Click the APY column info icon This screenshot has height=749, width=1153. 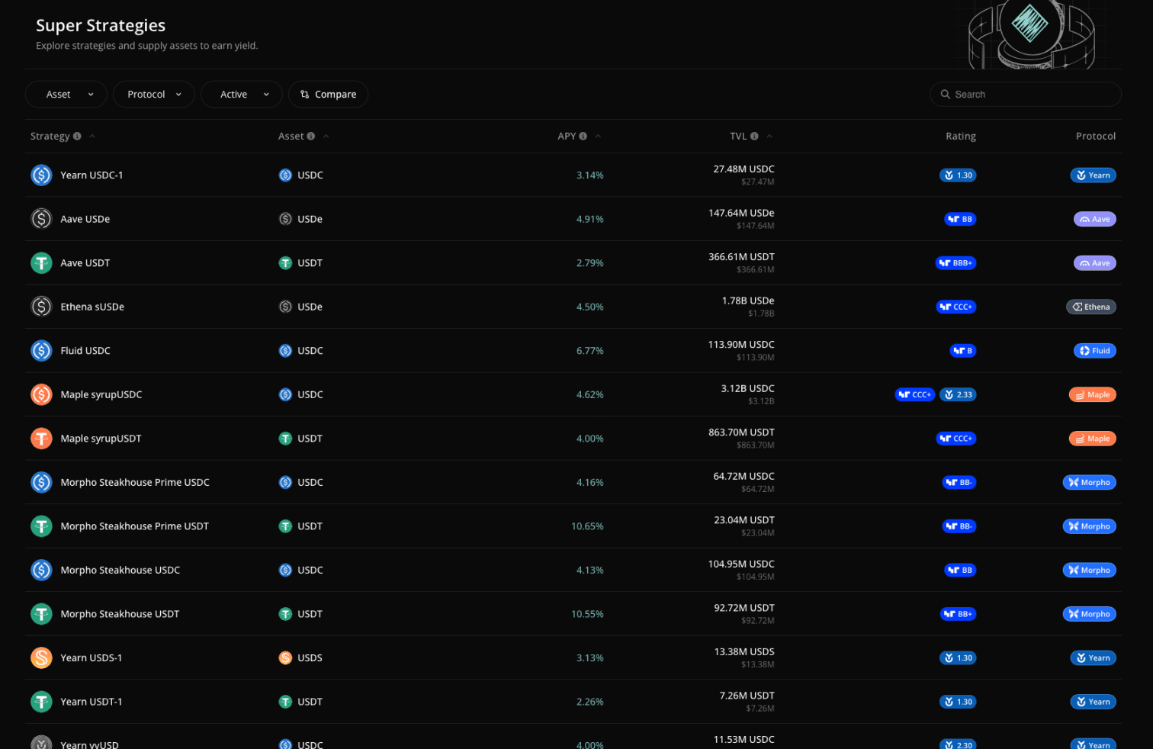[x=583, y=137]
